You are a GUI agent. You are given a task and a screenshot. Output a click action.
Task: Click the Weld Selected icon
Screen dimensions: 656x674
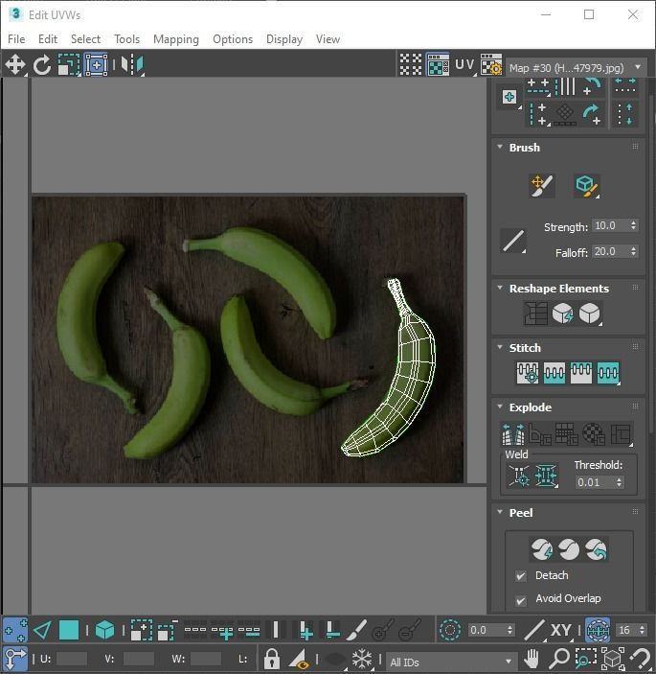click(x=546, y=476)
